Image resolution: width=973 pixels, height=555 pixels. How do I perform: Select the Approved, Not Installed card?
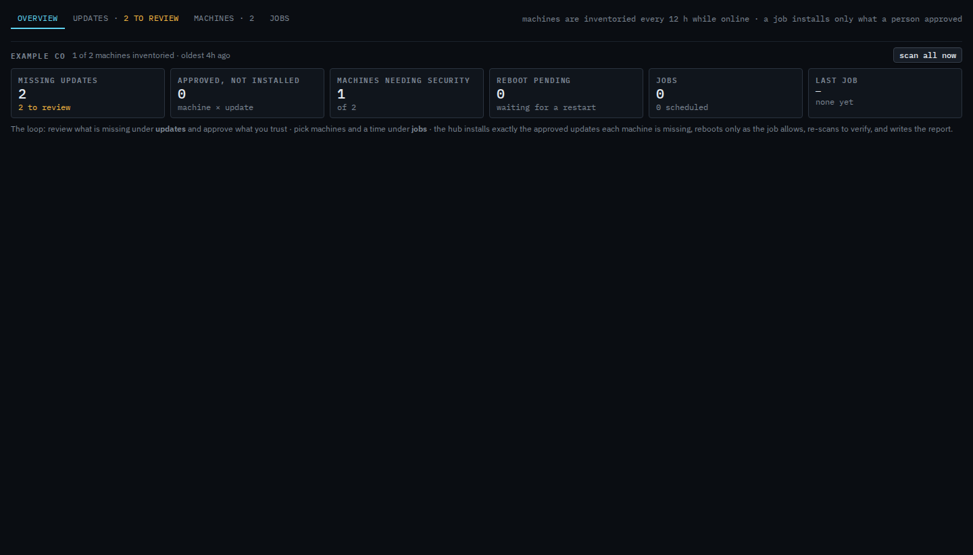click(247, 93)
